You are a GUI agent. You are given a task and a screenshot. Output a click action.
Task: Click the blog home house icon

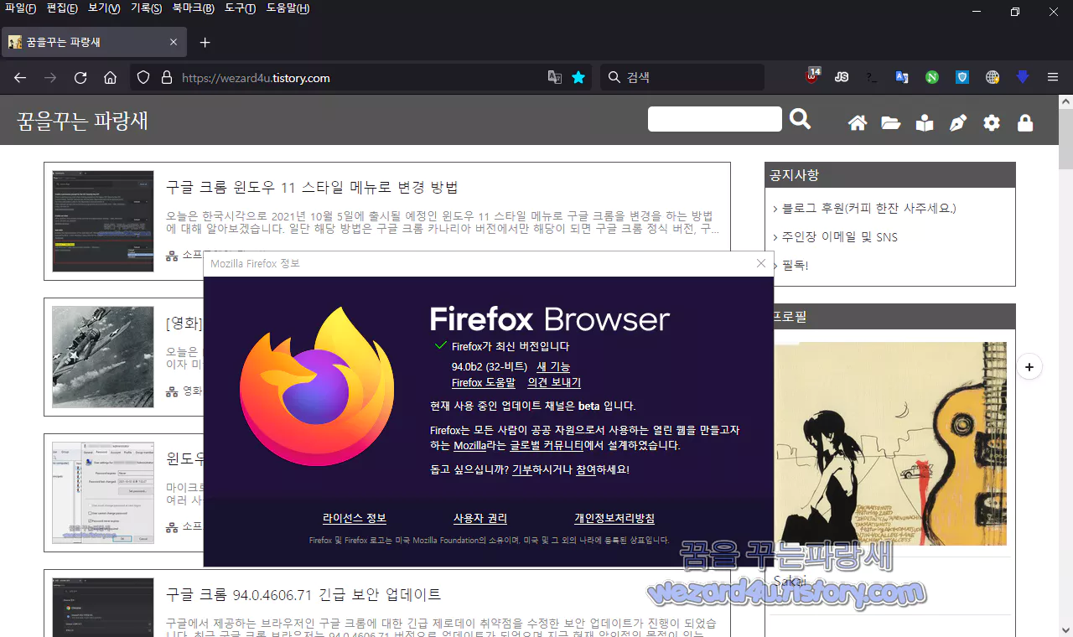coord(857,123)
